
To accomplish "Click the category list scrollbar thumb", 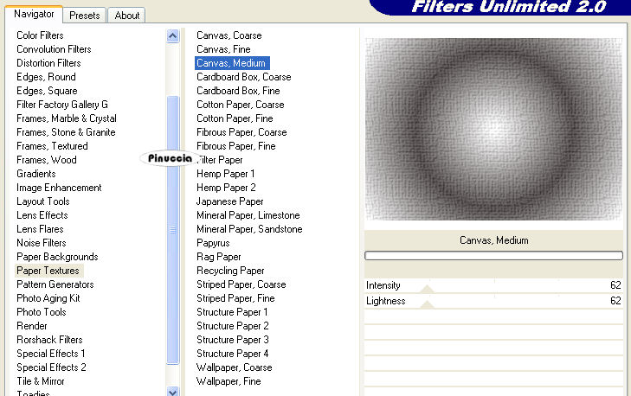I will tap(172, 230).
